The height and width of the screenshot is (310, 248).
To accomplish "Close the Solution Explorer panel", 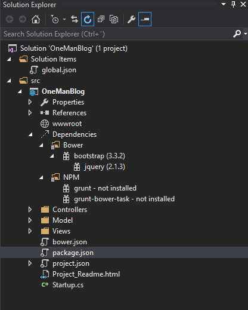I will [243, 4].
